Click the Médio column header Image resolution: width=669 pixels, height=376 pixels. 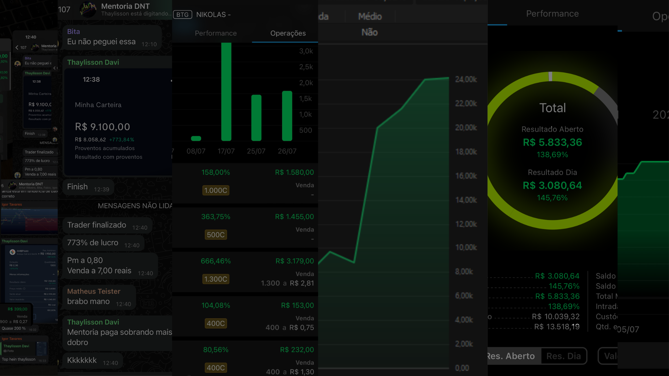370,16
